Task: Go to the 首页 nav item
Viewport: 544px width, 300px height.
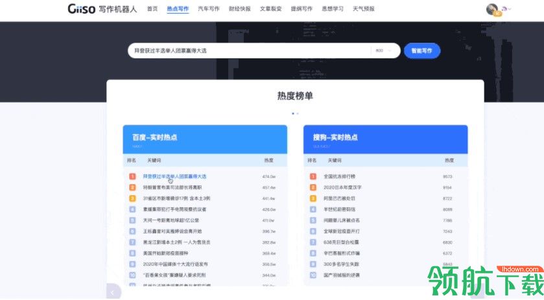Action: tap(152, 9)
